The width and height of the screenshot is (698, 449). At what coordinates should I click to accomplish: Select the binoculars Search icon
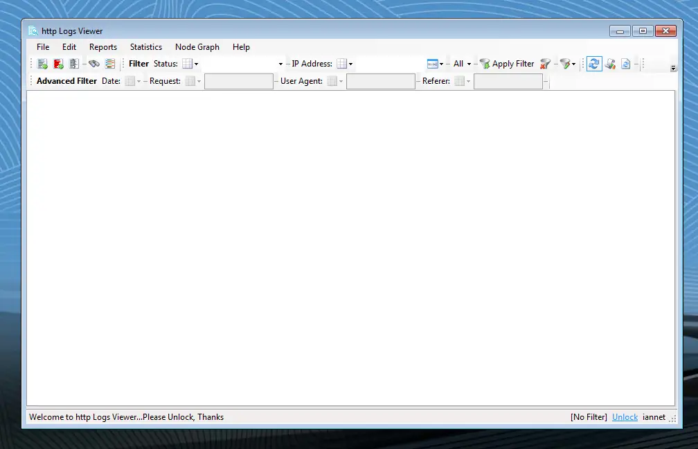coord(94,63)
